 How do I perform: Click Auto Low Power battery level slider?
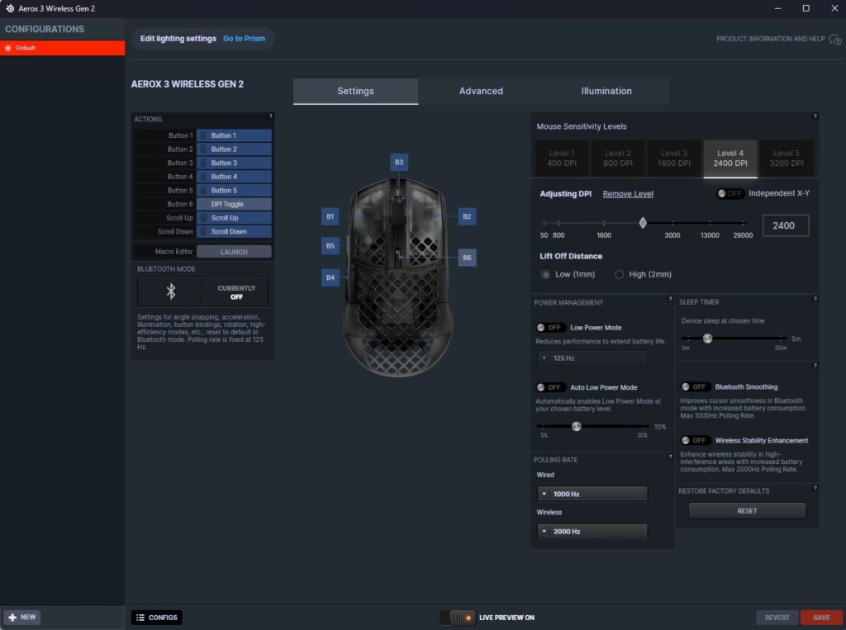point(576,427)
